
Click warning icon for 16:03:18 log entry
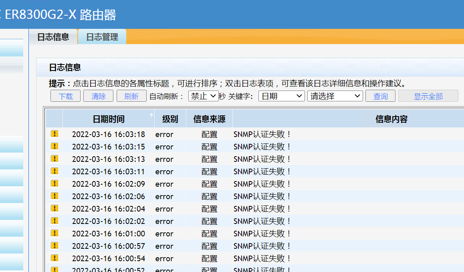(54, 134)
